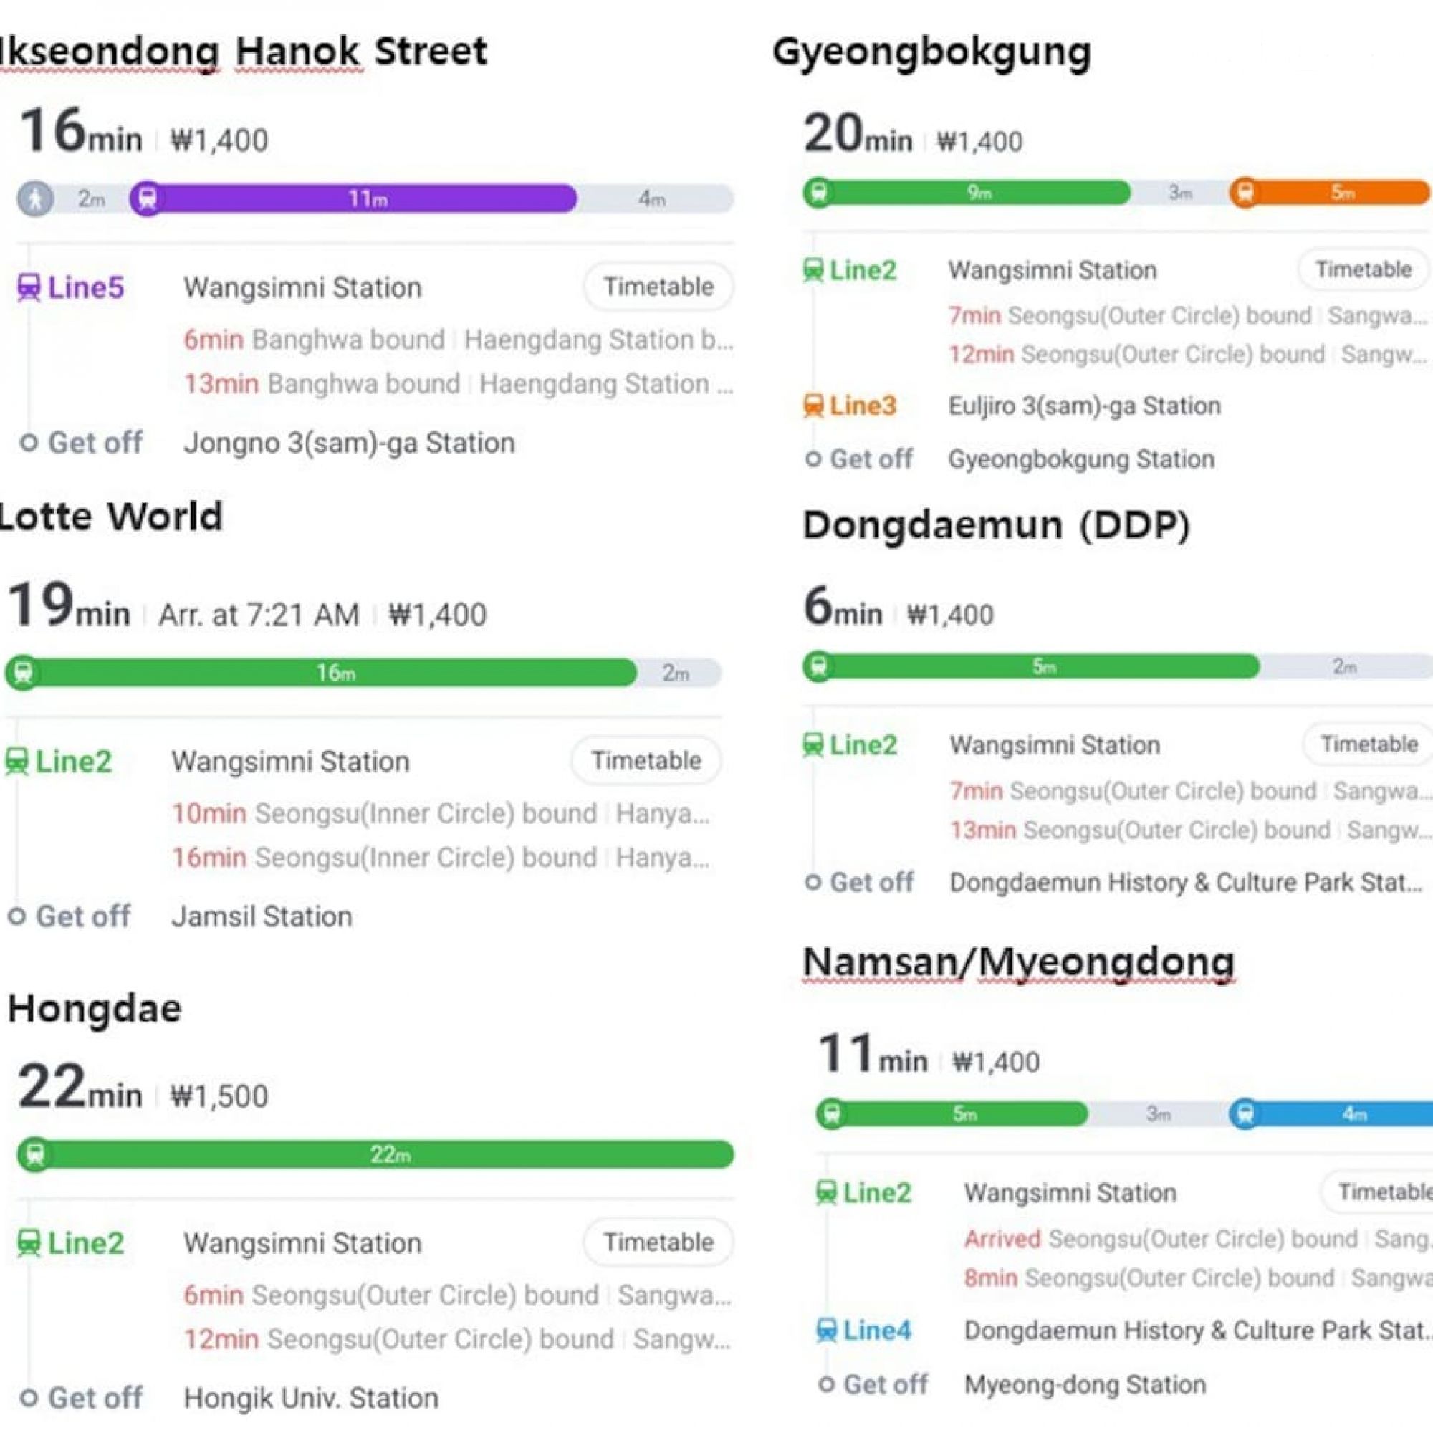Screen dimensions: 1433x1433
Task: Open Timetable for Ikseondong Line5 route
Action: click(x=658, y=287)
